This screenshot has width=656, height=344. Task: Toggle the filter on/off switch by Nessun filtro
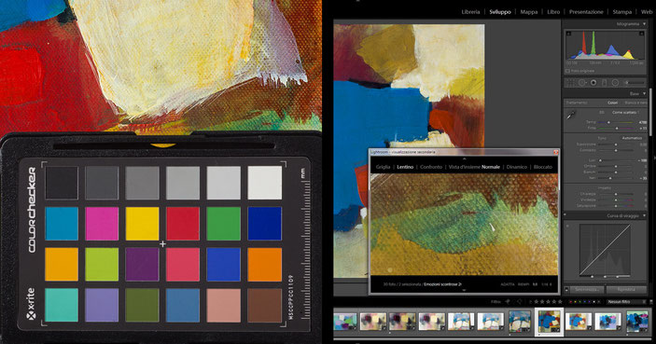tap(651, 302)
